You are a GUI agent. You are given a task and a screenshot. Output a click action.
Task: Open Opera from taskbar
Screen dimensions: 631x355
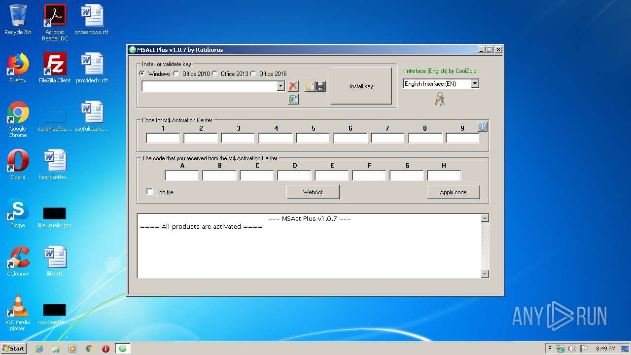[x=105, y=349]
